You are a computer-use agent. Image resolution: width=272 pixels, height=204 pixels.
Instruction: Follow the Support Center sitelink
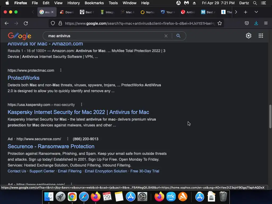click(42, 171)
